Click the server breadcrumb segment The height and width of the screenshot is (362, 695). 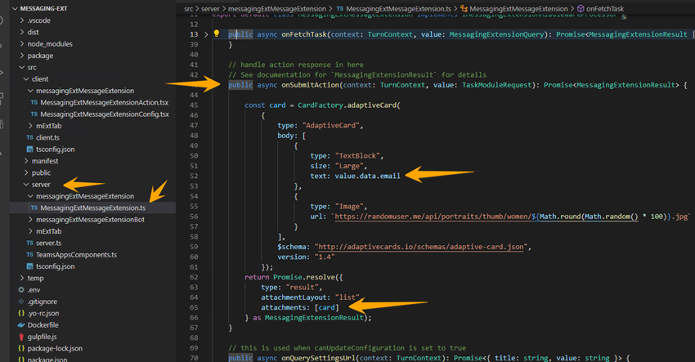(x=210, y=9)
